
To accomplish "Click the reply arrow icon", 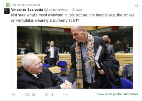I will (x=14, y=95).
